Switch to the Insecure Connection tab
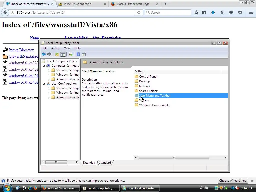256x192 pixels. pyautogui.click(x=82, y=4)
